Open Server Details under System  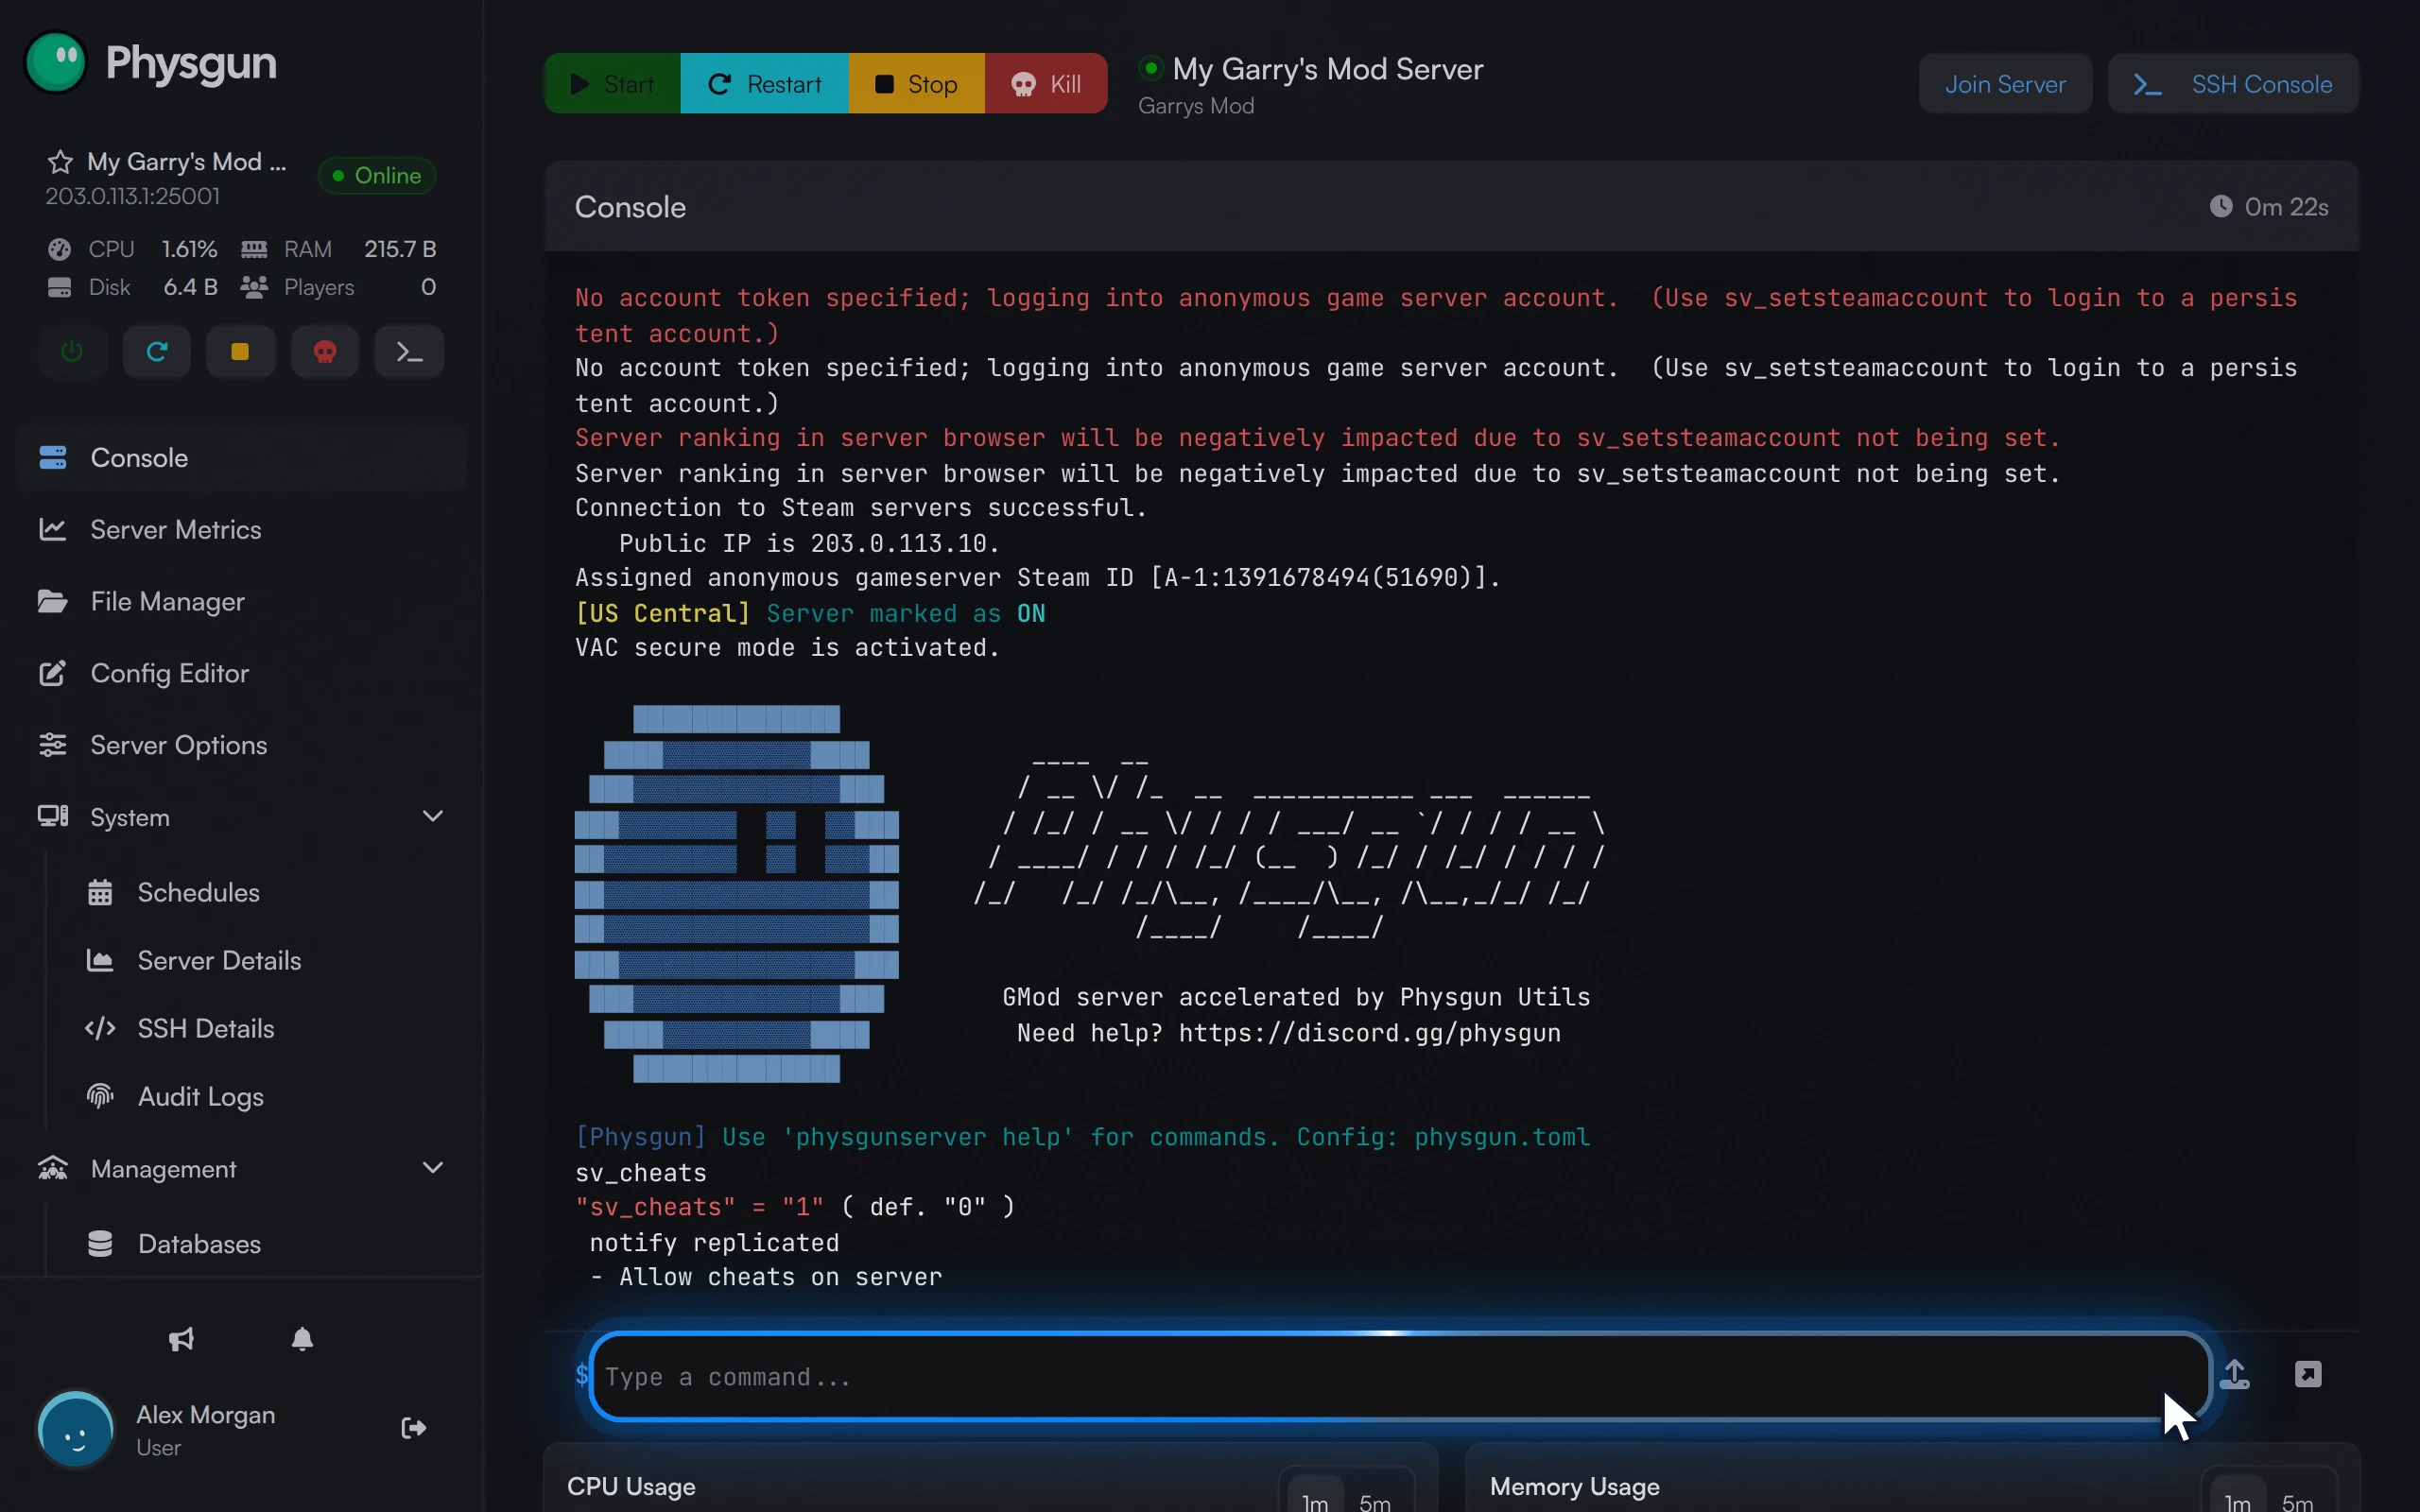pos(265,960)
